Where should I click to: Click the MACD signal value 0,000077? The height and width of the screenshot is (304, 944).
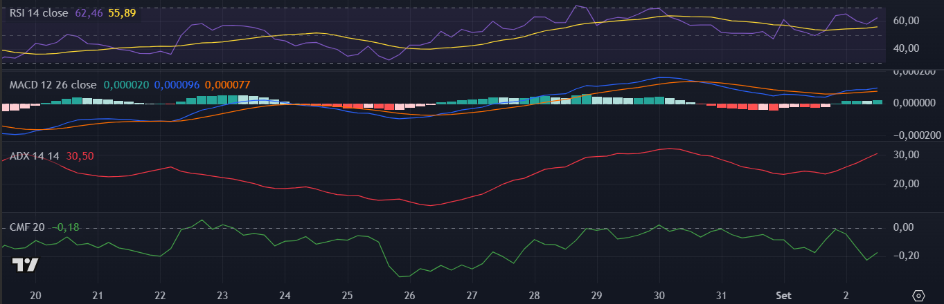point(227,84)
